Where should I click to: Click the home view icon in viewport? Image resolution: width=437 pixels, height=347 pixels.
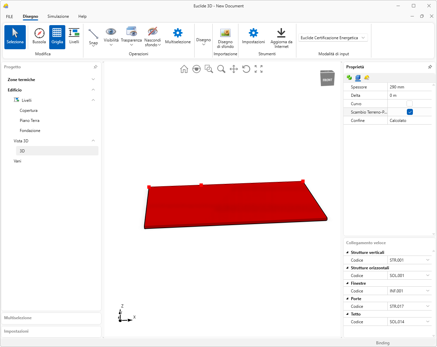click(x=184, y=69)
